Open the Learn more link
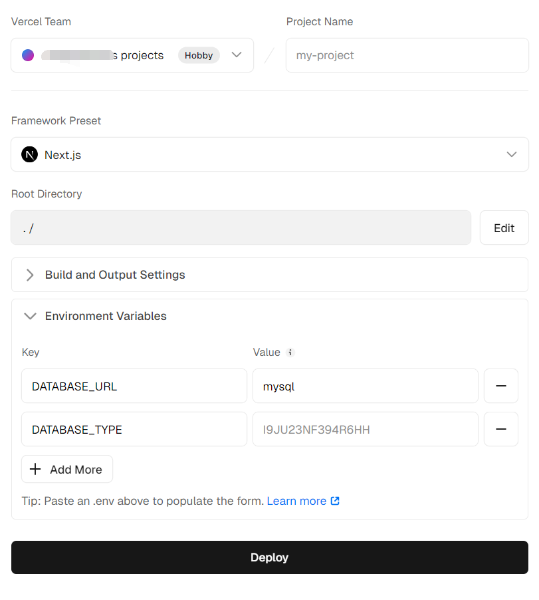 click(x=296, y=501)
